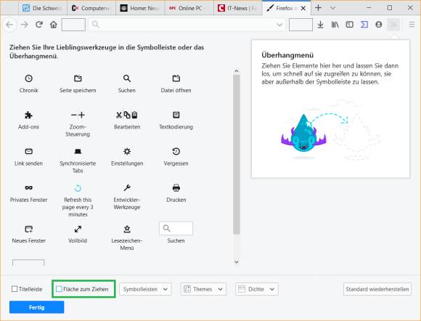The width and height of the screenshot is (421, 321).
Task: Switch to the Computerworld tab
Action: click(91, 8)
